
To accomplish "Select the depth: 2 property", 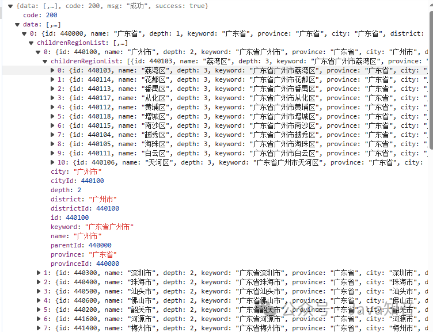I will pos(66,190).
